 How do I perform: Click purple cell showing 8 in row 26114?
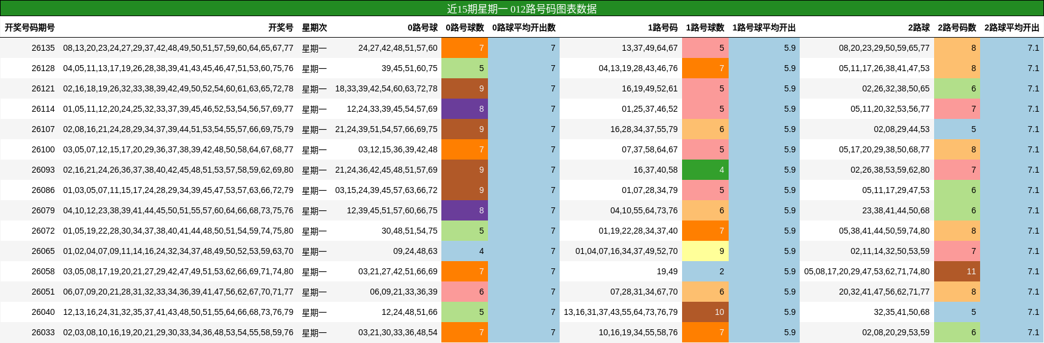(x=465, y=109)
